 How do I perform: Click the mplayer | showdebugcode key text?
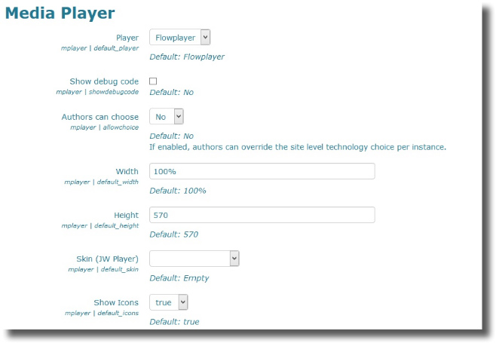97,91
